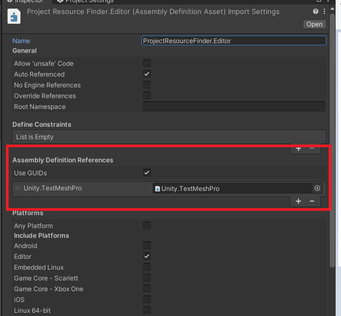Switch to the Project Settings tab
The image size is (341, 316).
tap(85, 1)
